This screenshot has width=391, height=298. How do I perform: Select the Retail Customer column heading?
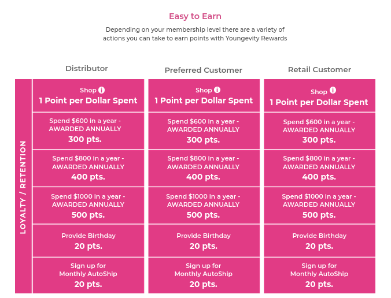tap(319, 70)
